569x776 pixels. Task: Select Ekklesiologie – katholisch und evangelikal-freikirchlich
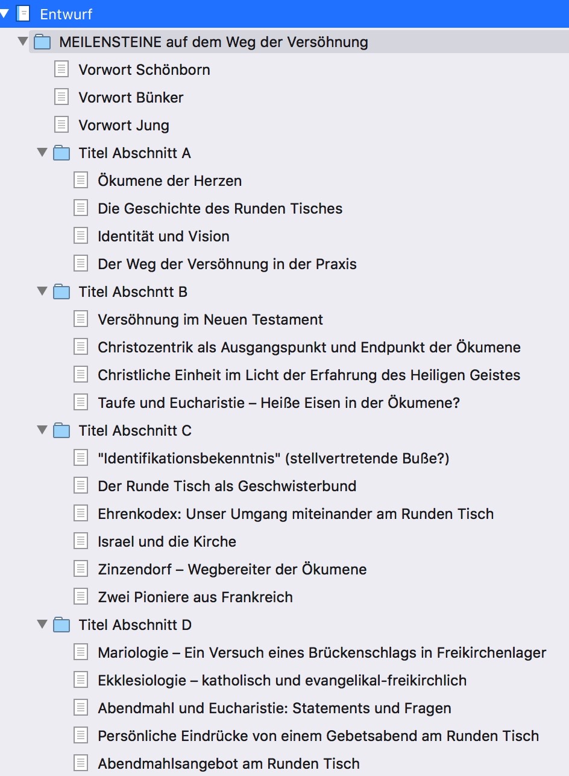[282, 680]
